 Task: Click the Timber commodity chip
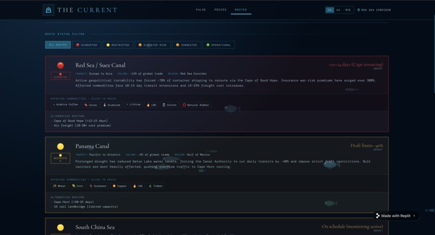point(155,186)
